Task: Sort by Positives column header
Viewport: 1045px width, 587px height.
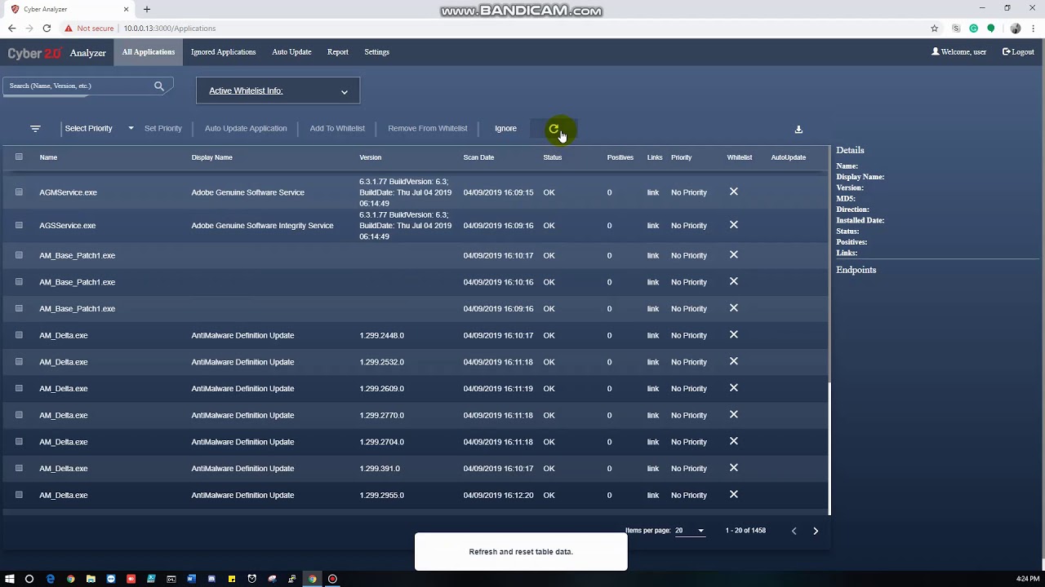Action: 620,157
